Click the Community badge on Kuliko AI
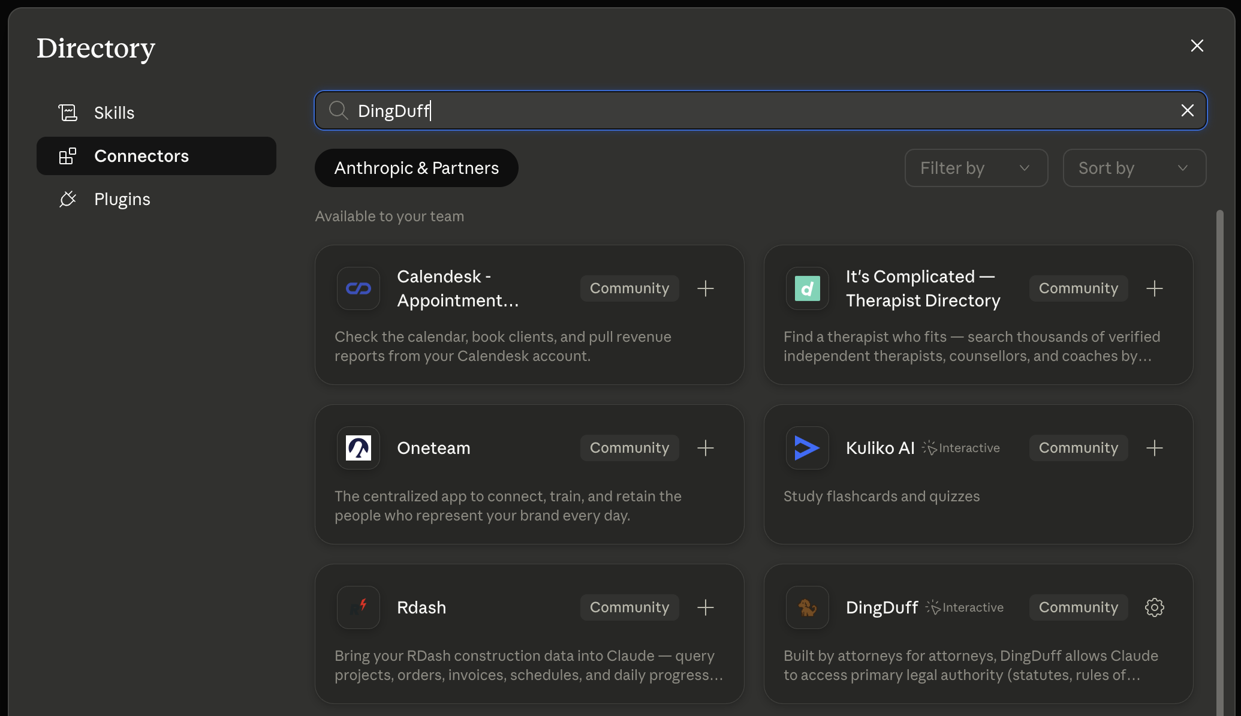 coord(1079,448)
